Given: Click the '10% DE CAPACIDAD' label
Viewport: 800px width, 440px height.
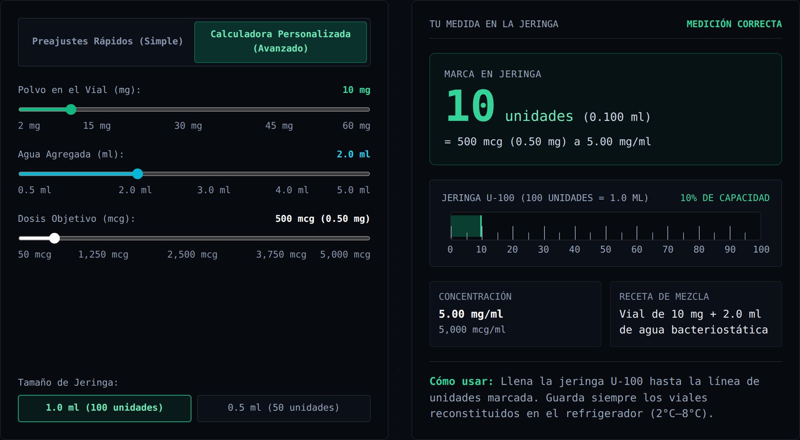Looking at the screenshot, I should [724, 198].
